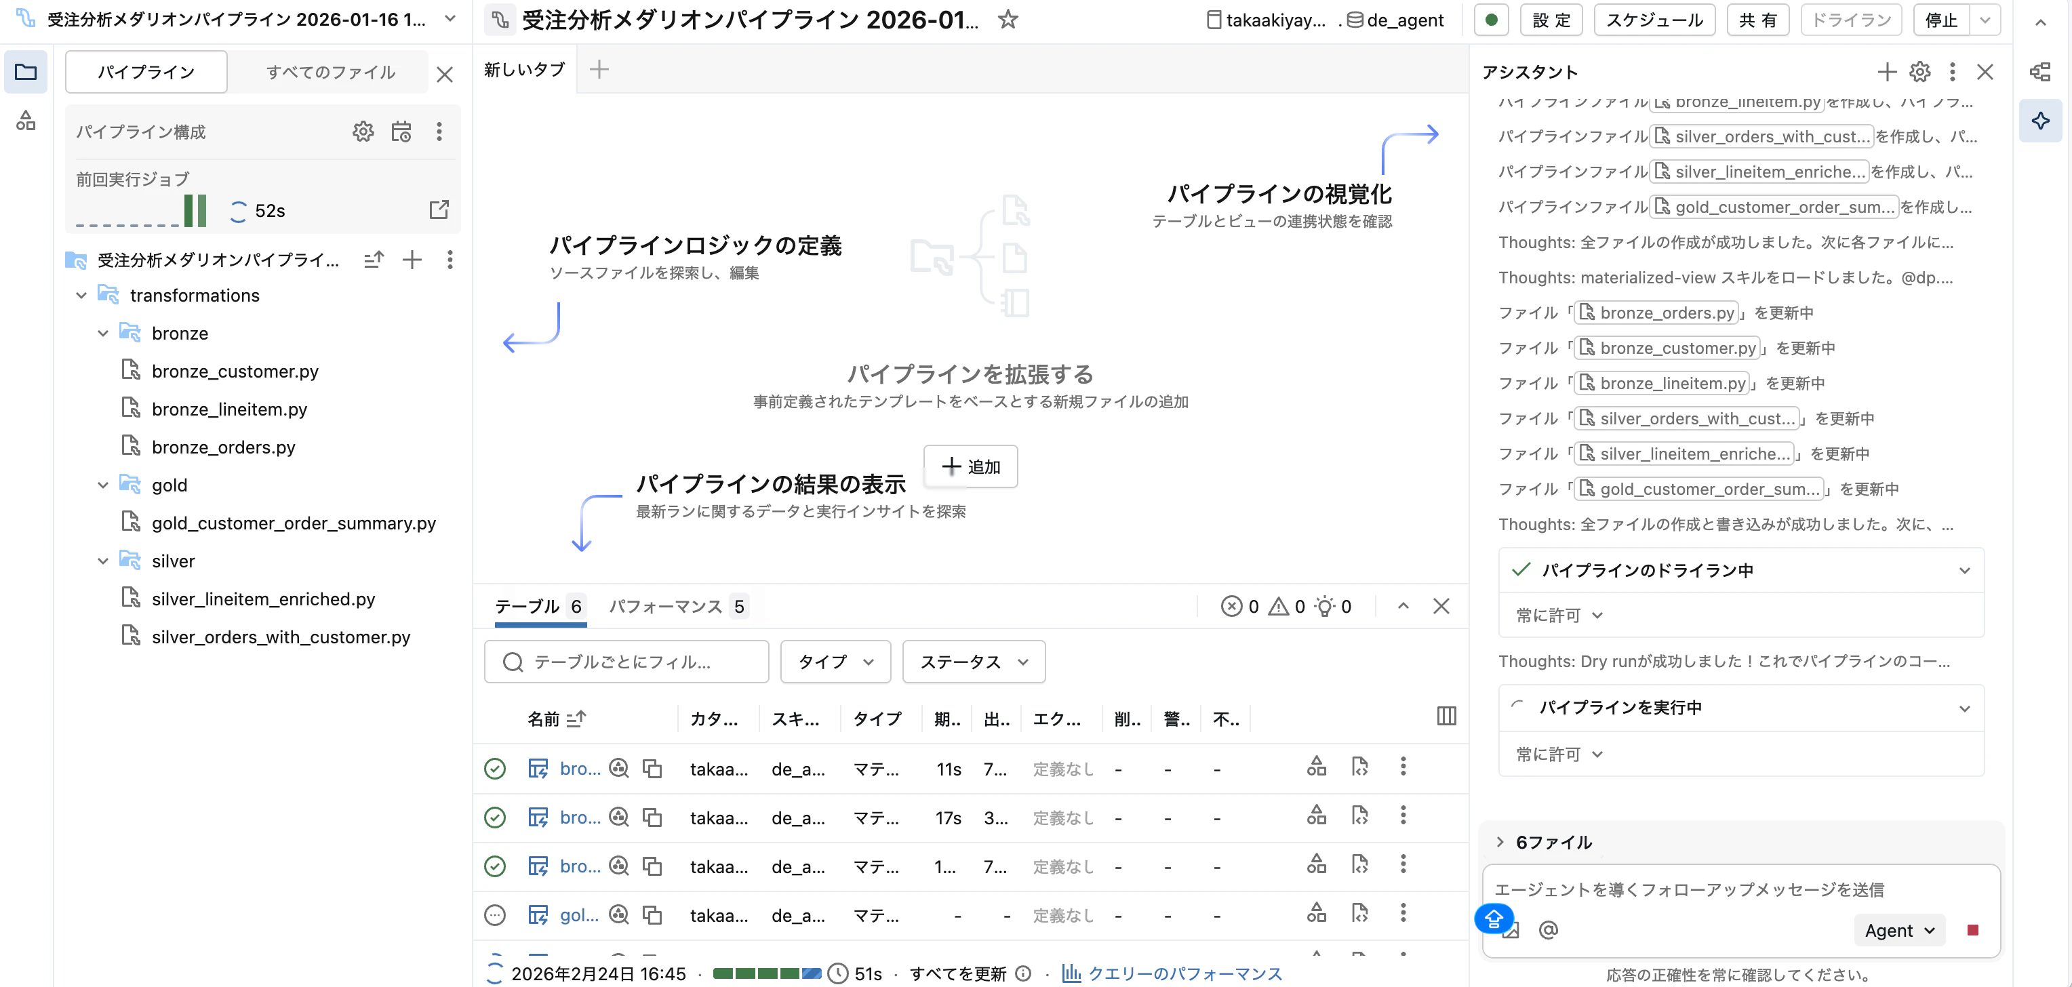Click the 追加 button in the canvas
This screenshot has height=987, width=2072.
(970, 466)
